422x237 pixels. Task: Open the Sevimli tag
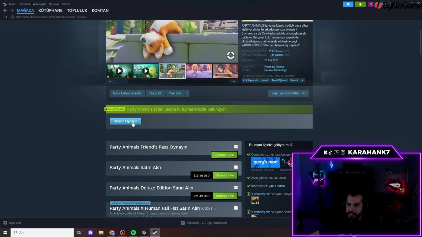pyautogui.click(x=294, y=80)
